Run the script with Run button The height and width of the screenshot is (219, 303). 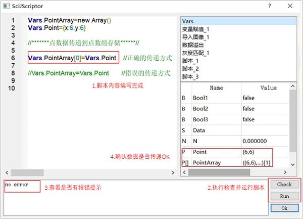pyautogui.click(x=284, y=196)
